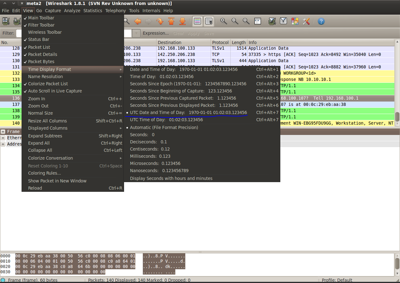The height and width of the screenshot is (283, 400).
Task: Open capture options toolbar icon
Action: pos(17,21)
